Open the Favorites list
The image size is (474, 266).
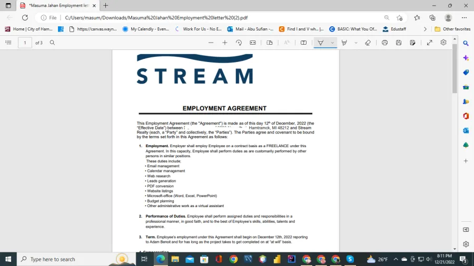tap(417, 17)
